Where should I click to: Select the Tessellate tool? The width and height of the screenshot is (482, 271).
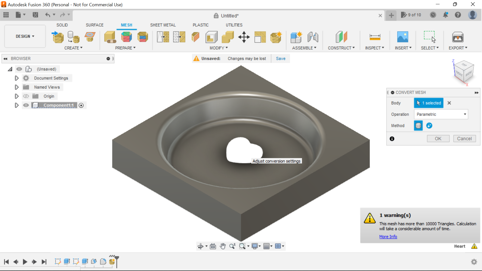pos(74,37)
